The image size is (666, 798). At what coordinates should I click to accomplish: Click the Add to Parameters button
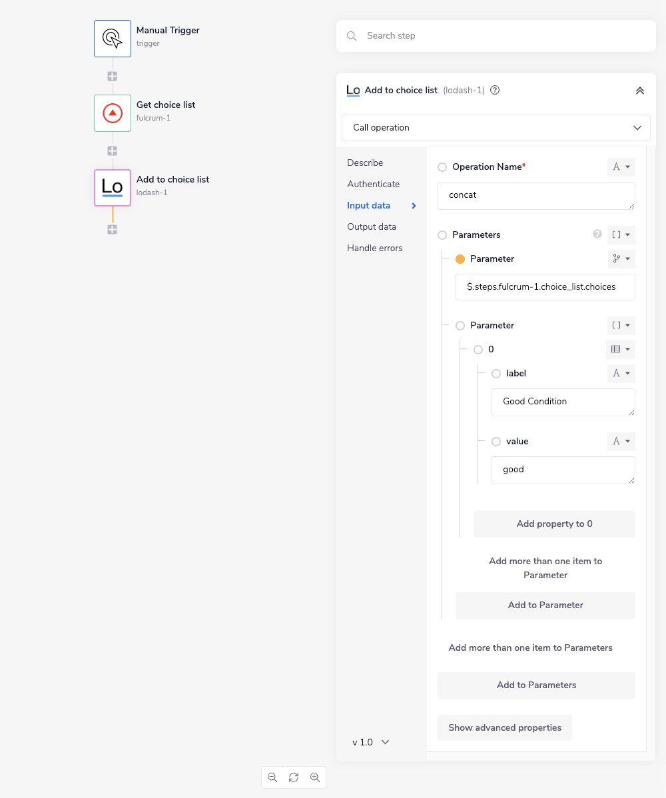536,685
